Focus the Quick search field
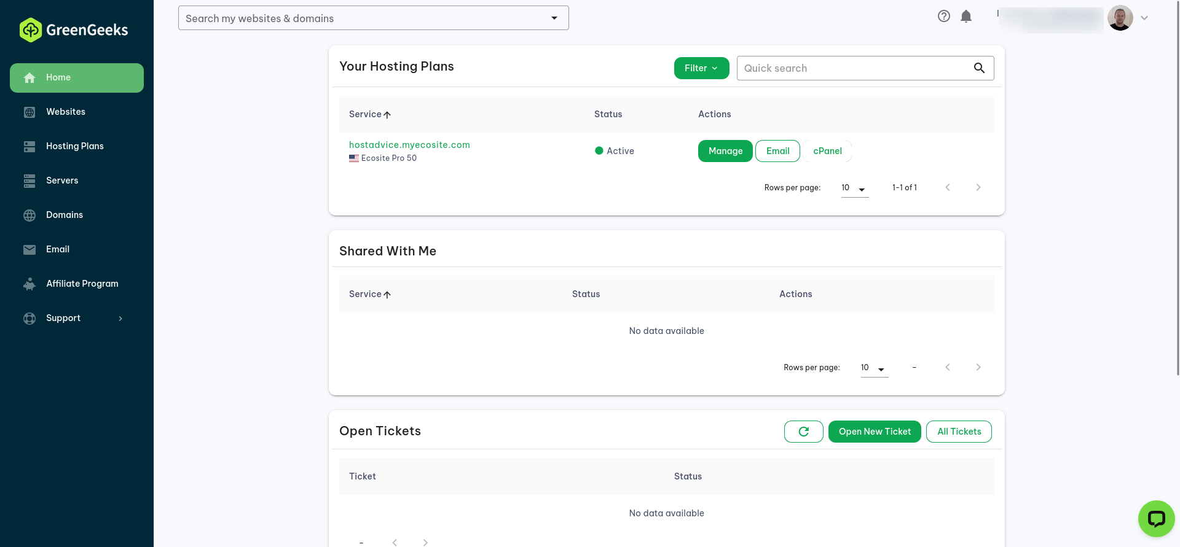The width and height of the screenshot is (1180, 547). 854,68
